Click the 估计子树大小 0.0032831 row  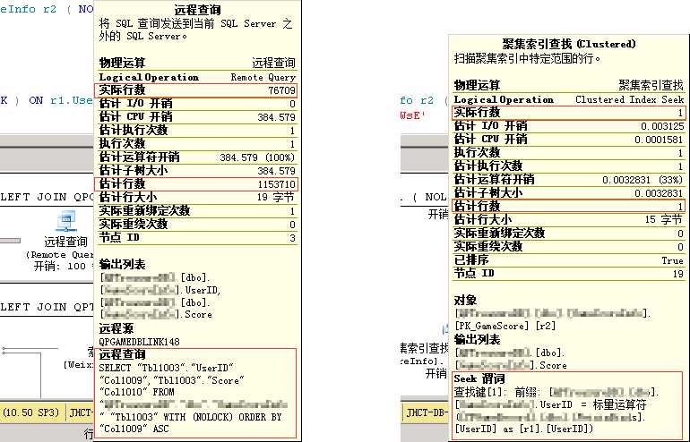pyautogui.click(x=568, y=193)
